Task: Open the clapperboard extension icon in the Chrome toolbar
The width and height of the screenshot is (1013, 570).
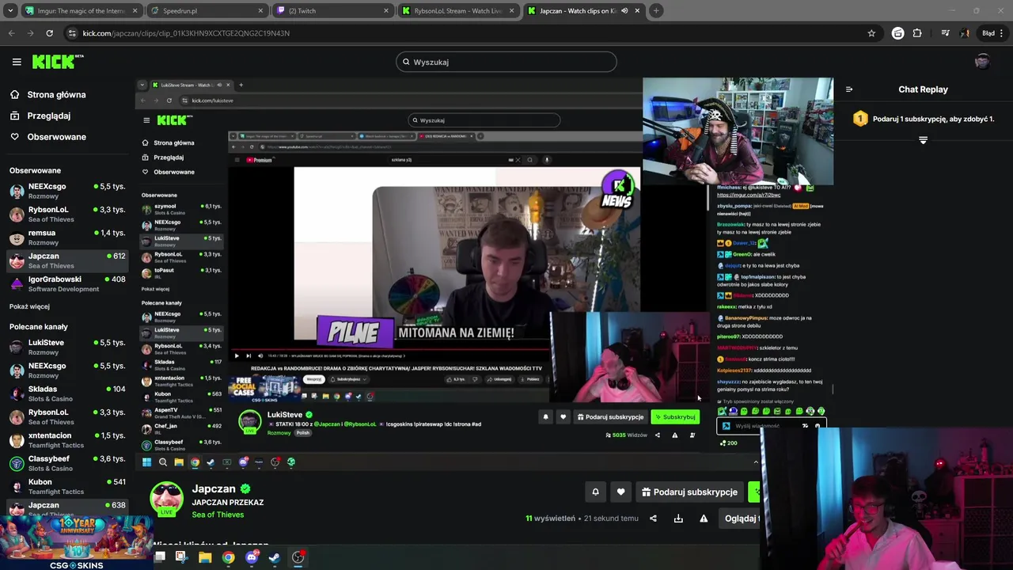Action: pos(897,33)
